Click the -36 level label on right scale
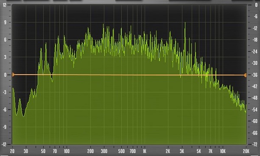Viewport: 260px width, 156px height. [x=254, y=75]
